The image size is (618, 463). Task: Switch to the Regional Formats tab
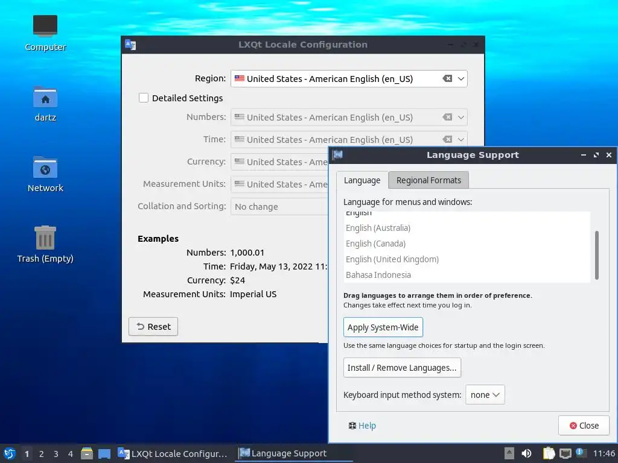428,180
